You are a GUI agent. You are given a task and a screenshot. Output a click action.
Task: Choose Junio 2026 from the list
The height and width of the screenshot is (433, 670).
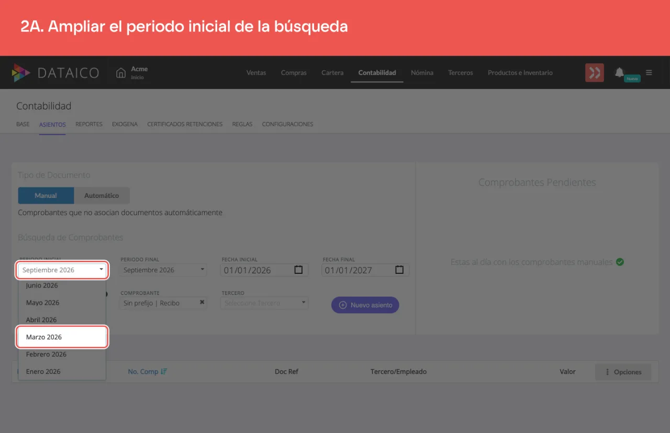tap(62, 286)
